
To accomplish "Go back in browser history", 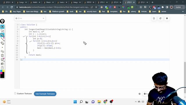I will [x=3, y=7].
